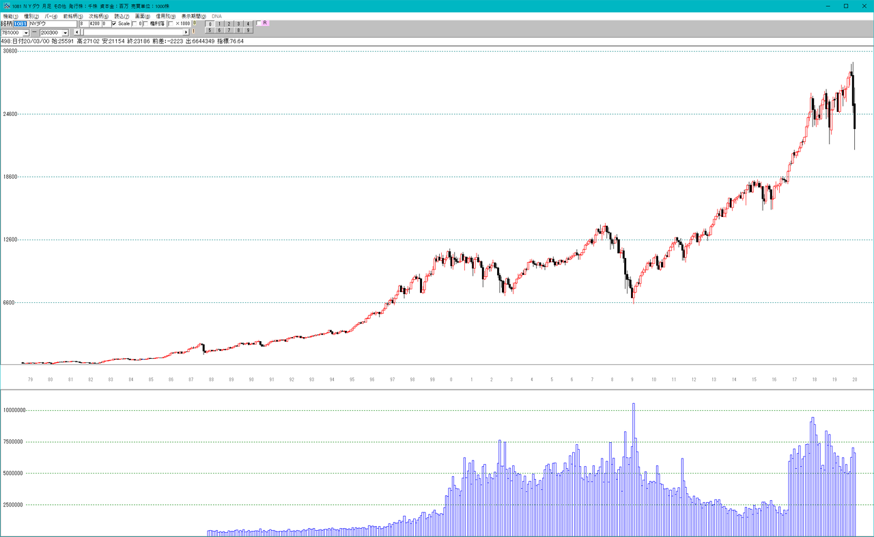Image resolution: width=874 pixels, height=537 pixels.
Task: Go to previous stock via 前銘柄(5)
Action: coord(73,16)
